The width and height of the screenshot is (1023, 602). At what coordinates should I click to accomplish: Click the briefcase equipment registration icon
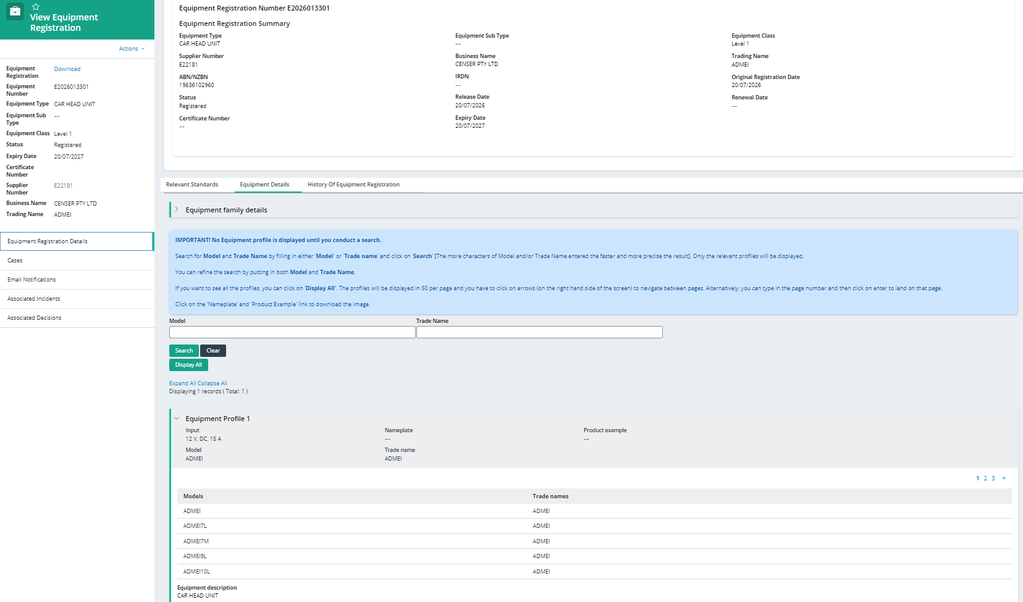click(x=15, y=11)
